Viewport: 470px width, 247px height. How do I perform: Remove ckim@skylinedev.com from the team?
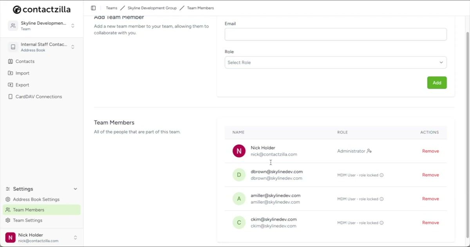pyautogui.click(x=430, y=222)
